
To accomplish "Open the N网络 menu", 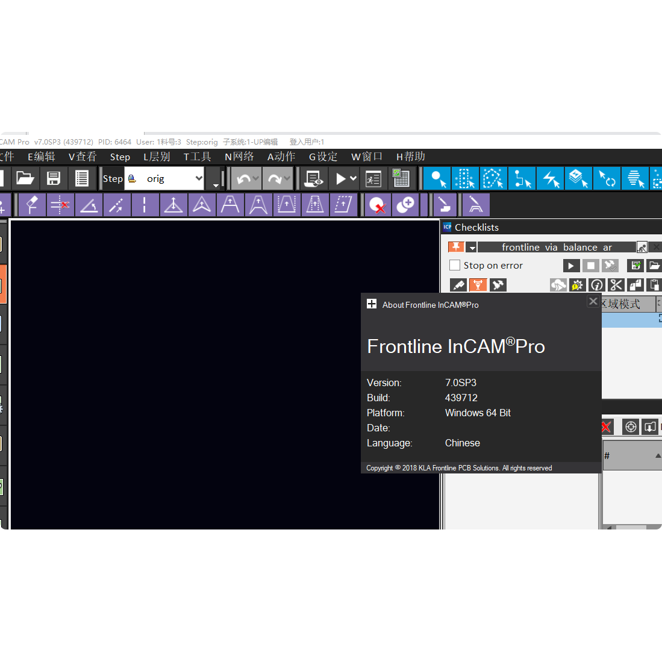I will click(239, 157).
